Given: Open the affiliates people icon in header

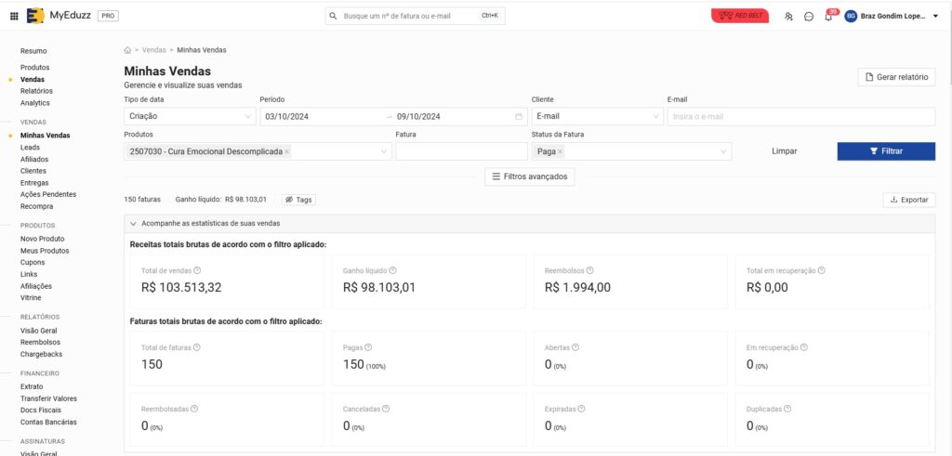Looking at the screenshot, I should [788, 17].
